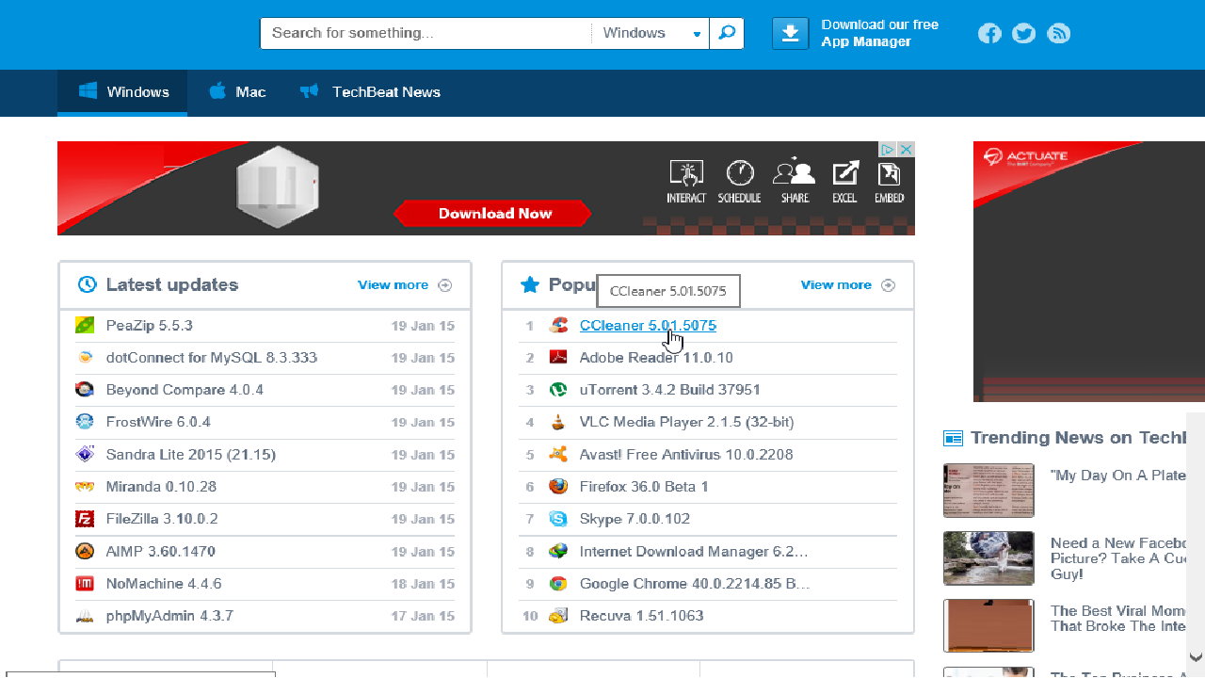Click the magnifying glass search icon
1205x678 pixels.
pyautogui.click(x=726, y=32)
